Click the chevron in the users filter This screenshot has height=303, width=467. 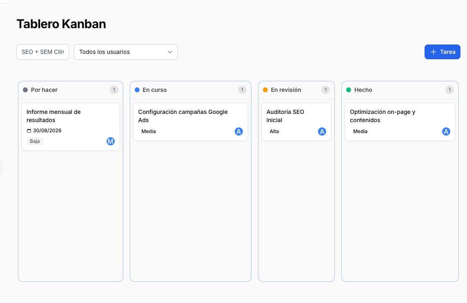pyautogui.click(x=170, y=52)
